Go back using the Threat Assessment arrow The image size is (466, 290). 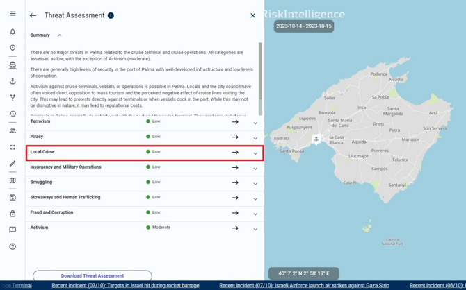[x=33, y=15]
